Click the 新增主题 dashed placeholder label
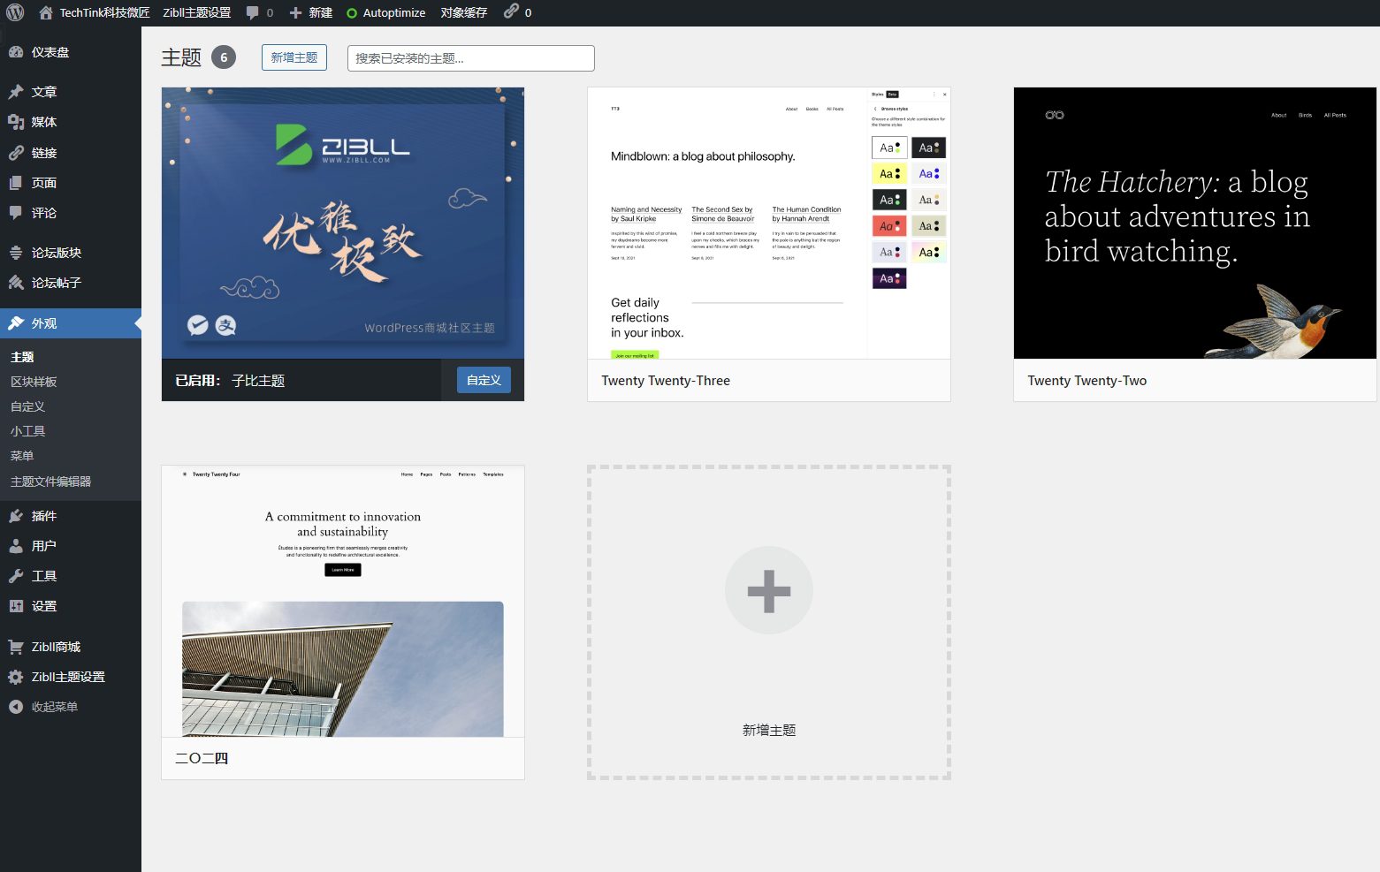 click(x=769, y=730)
